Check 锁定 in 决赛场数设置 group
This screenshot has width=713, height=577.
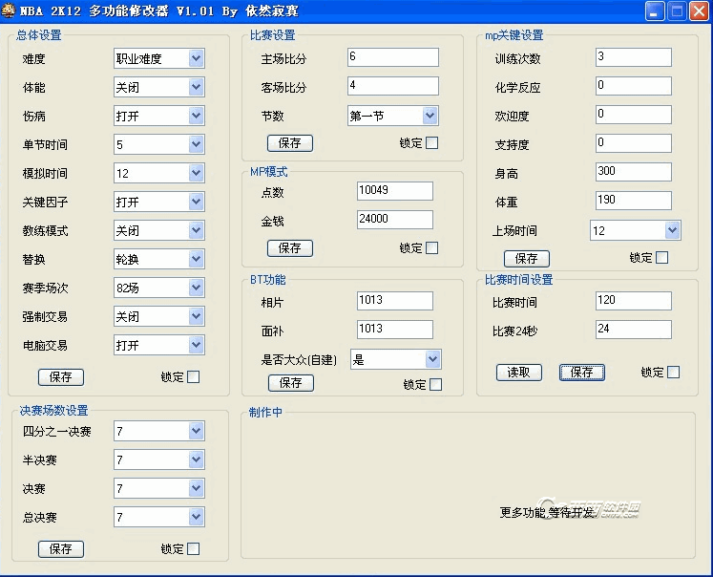coord(193,548)
